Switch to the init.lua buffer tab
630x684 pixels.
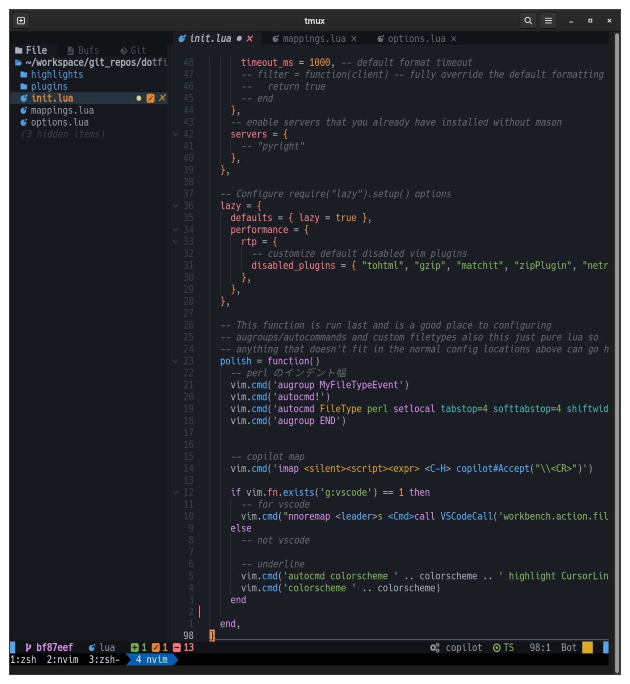210,39
